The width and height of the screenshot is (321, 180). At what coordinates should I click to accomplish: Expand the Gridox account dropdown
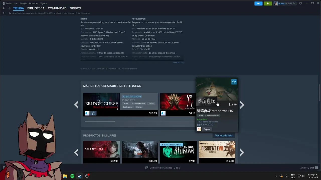pyautogui.click(x=282, y=3)
